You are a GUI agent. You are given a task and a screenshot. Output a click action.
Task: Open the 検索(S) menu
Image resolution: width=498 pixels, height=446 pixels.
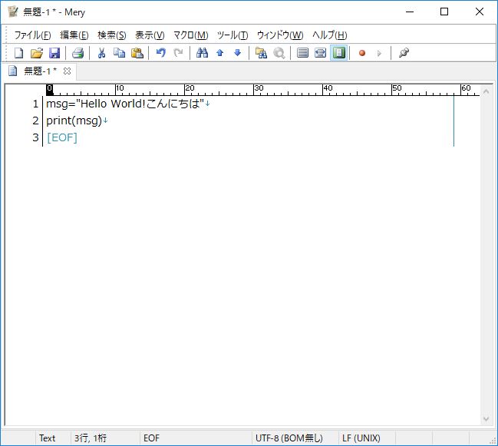112,35
